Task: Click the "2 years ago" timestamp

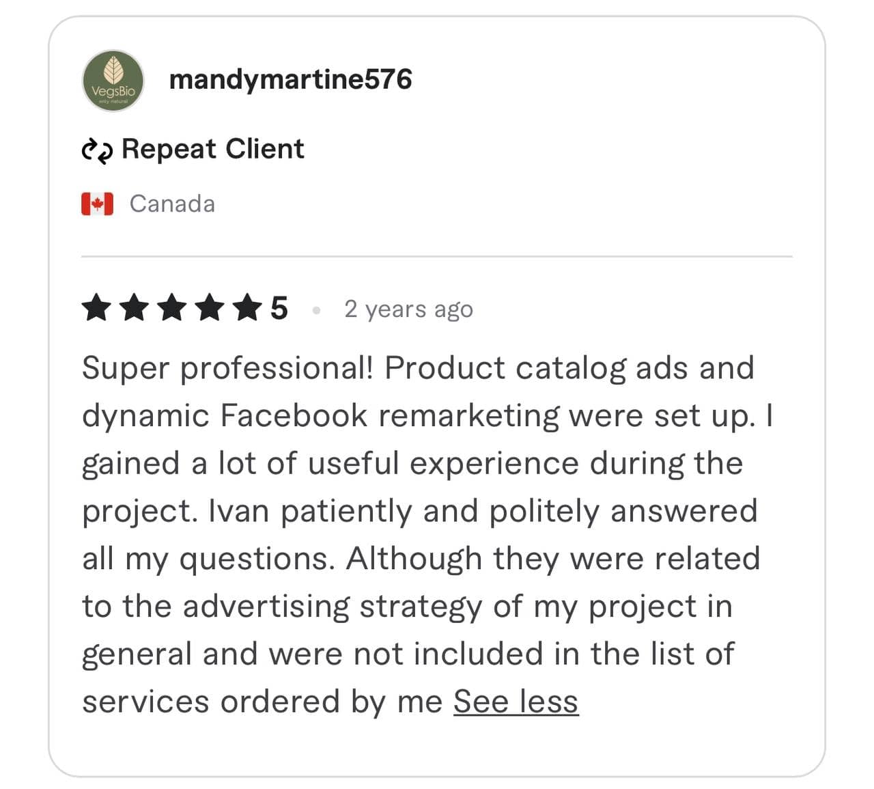Action: tap(408, 309)
